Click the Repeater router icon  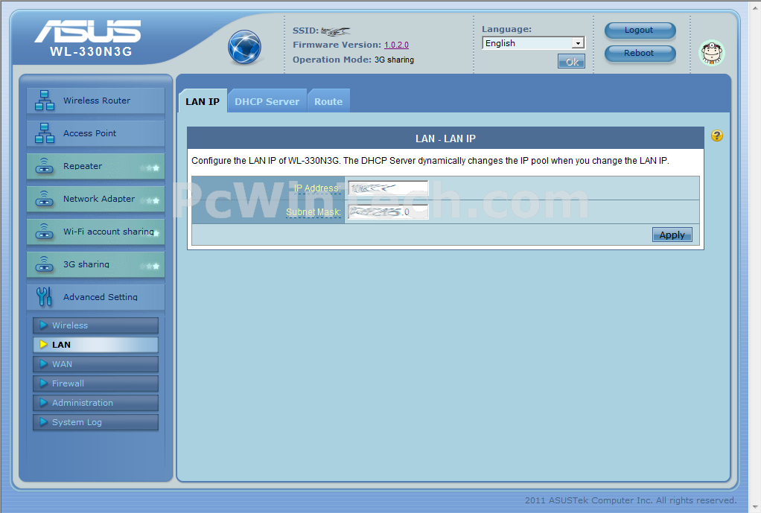44,166
